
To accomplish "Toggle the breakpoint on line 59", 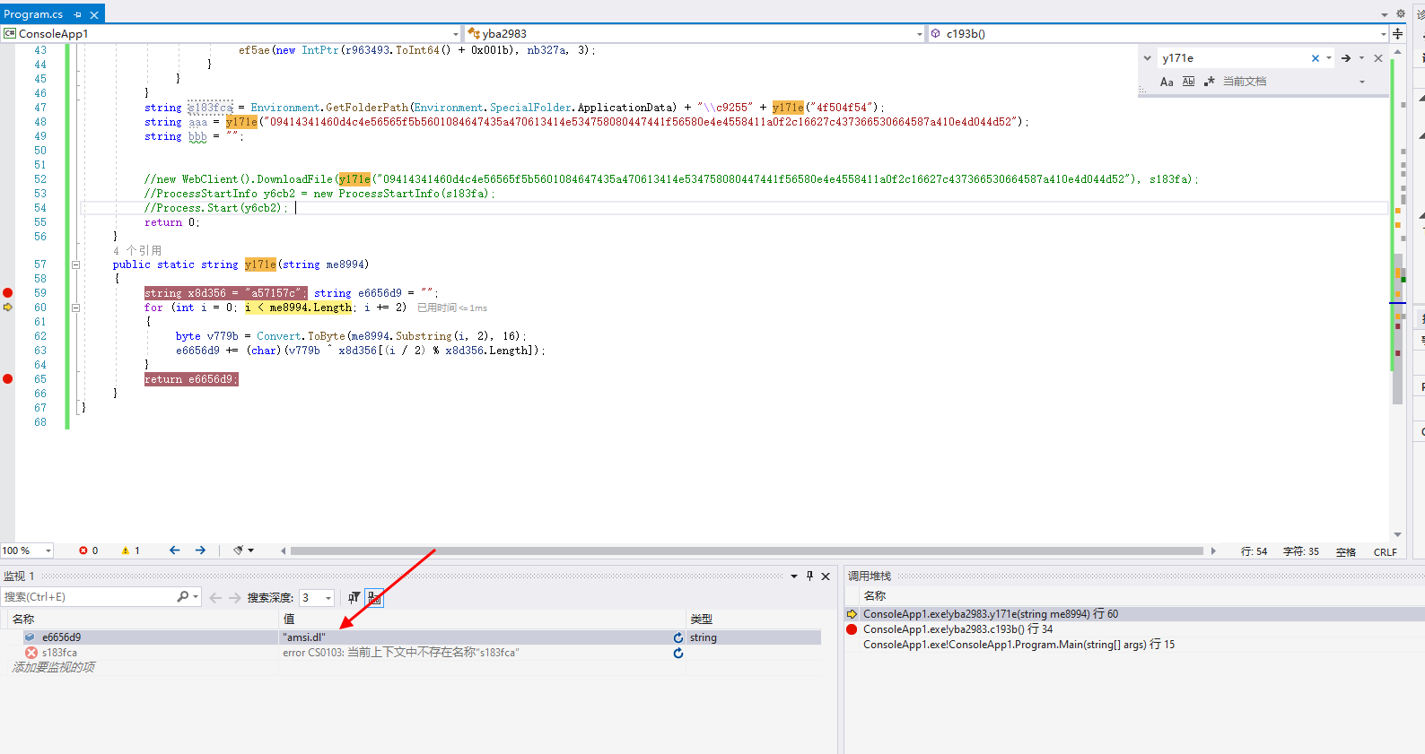I will click(x=8, y=293).
